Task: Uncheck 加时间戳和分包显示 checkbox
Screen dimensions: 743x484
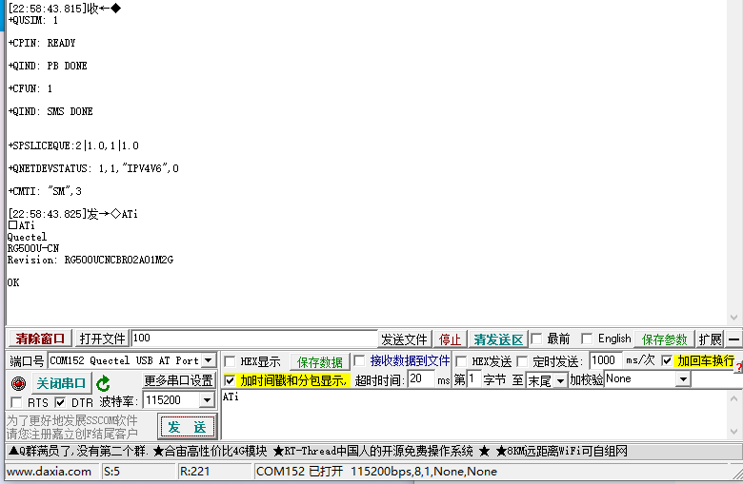Action: (230, 380)
